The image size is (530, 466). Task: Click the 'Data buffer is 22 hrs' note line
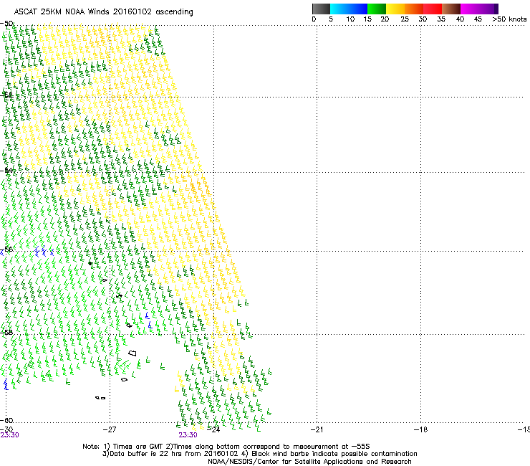(259, 454)
